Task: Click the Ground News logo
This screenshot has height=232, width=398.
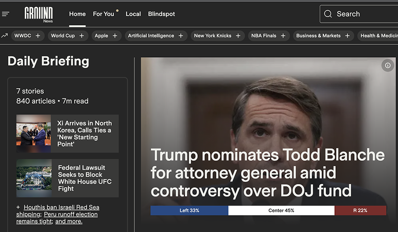Action: coord(39,14)
